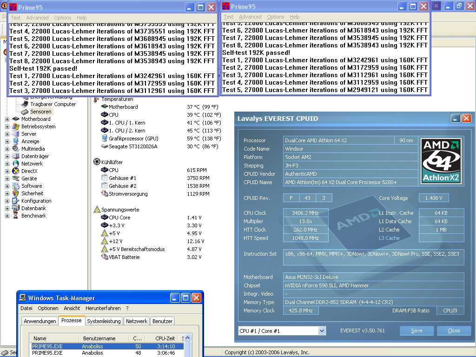The height and width of the screenshot is (357, 476).
Task: Click the Software icon in the tree
Action: tap(15, 186)
